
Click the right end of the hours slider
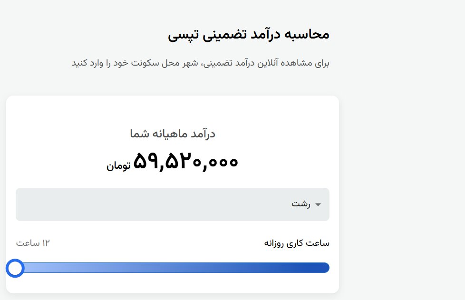pyautogui.click(x=326, y=268)
